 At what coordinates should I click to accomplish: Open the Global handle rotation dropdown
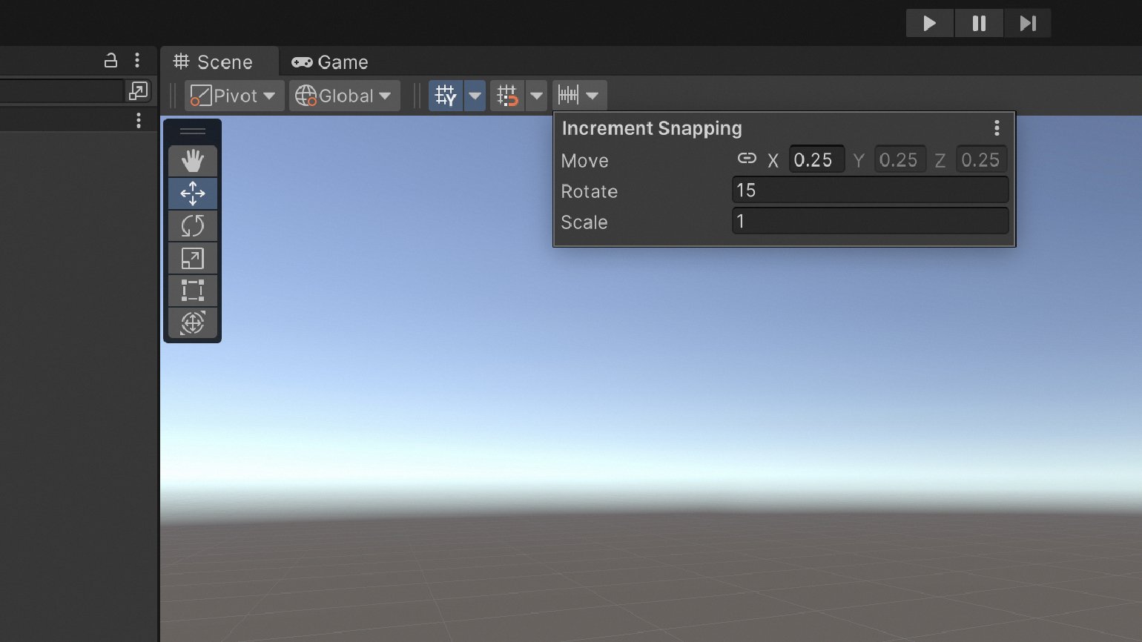click(x=344, y=96)
